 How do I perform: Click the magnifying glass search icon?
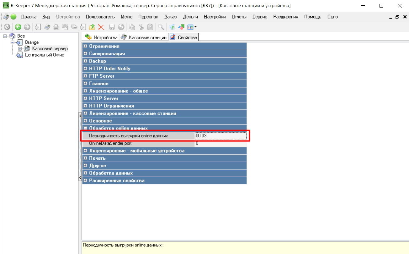click(x=161, y=27)
